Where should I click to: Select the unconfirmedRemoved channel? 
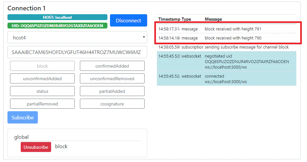pos(112,79)
